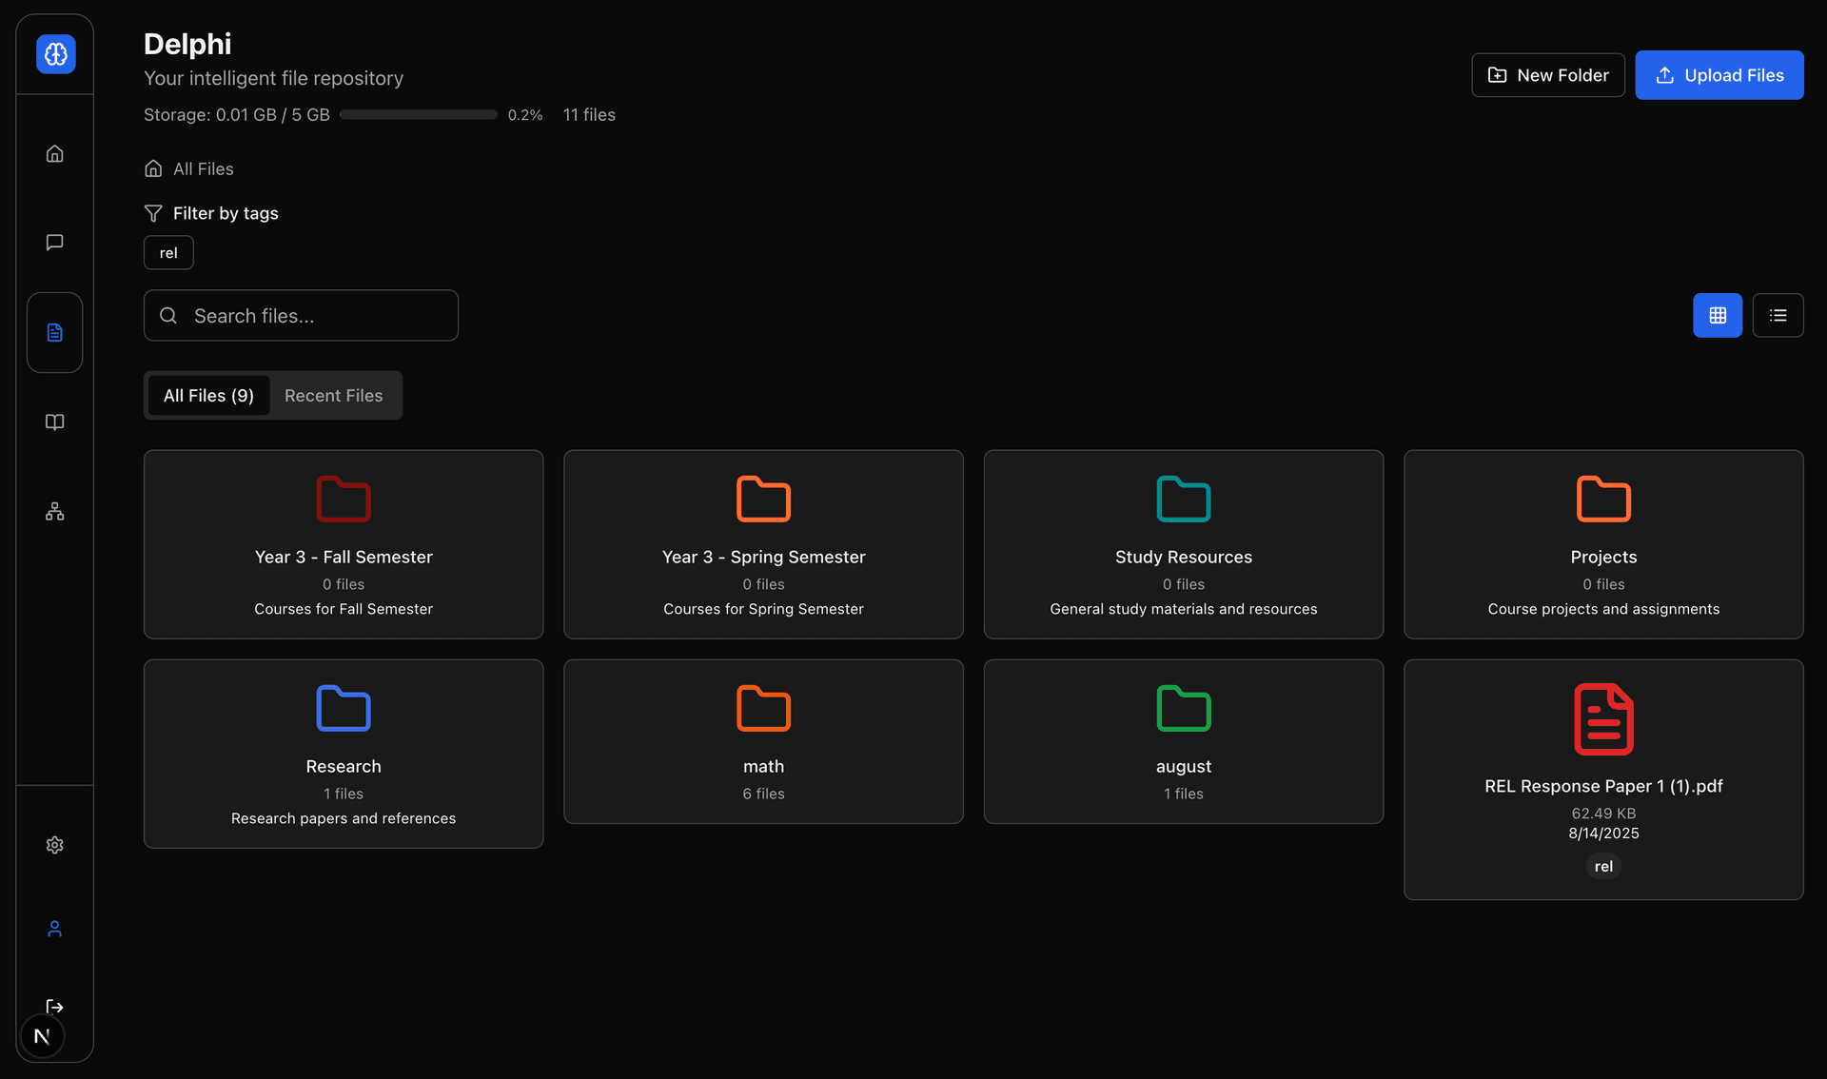Click the New Folder button

tap(1547, 75)
